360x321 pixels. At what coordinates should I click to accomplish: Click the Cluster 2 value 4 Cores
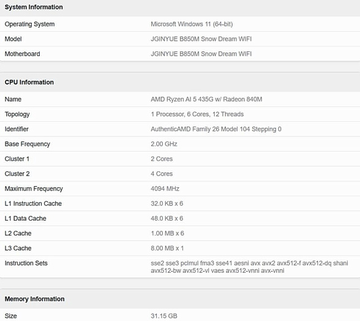tap(162, 174)
